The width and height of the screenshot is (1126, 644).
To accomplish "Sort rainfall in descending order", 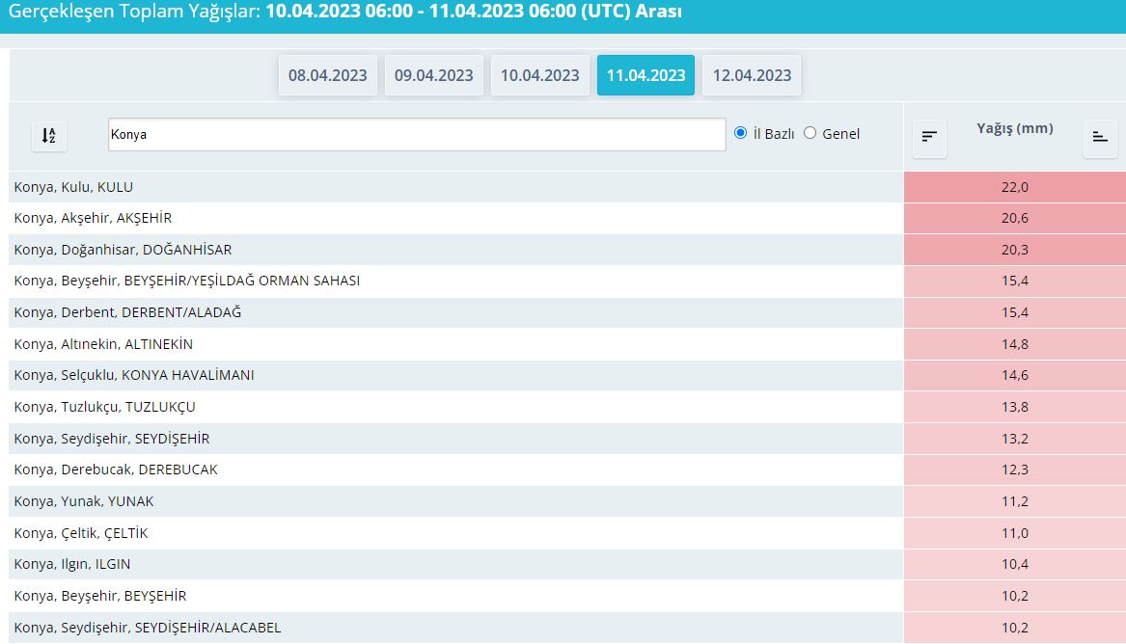I will click(x=929, y=137).
